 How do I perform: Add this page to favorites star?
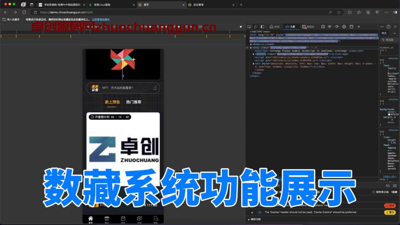[x=339, y=12]
